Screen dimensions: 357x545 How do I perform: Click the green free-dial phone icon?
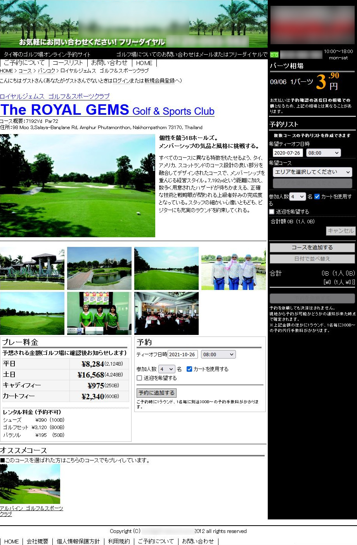[x=274, y=55]
